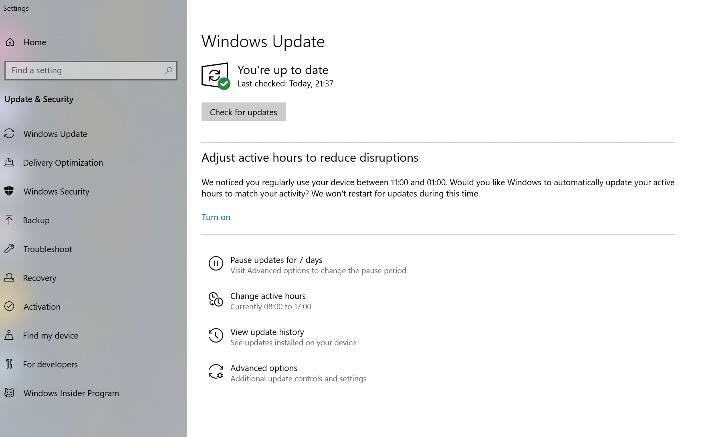Click the Home house icon
Viewport: 720px width, 437px height.
coord(10,42)
